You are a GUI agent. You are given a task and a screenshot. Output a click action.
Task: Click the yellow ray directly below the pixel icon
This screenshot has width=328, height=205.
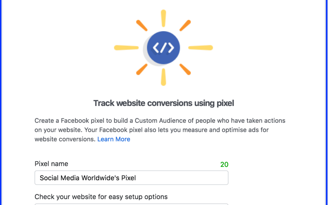[163, 77]
